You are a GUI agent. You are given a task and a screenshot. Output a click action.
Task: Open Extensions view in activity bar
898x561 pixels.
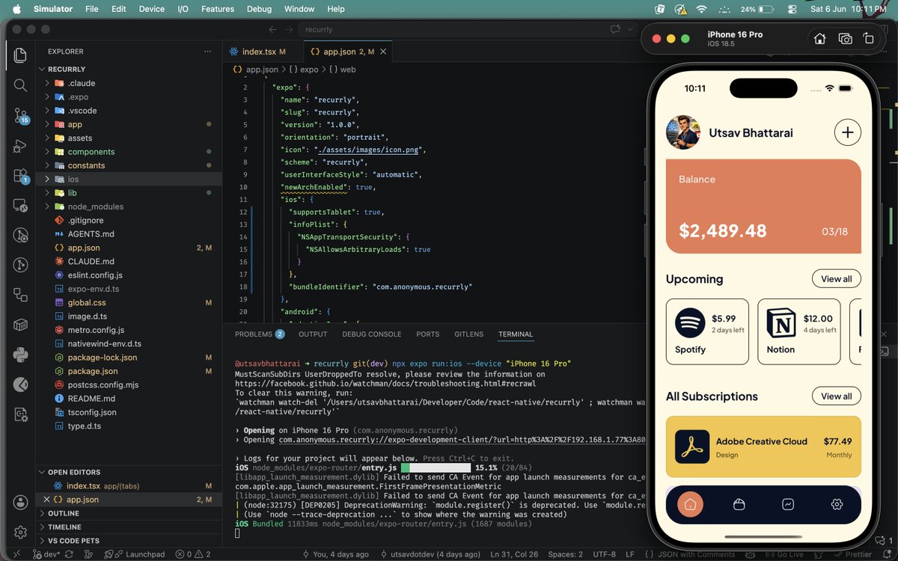tap(20, 176)
